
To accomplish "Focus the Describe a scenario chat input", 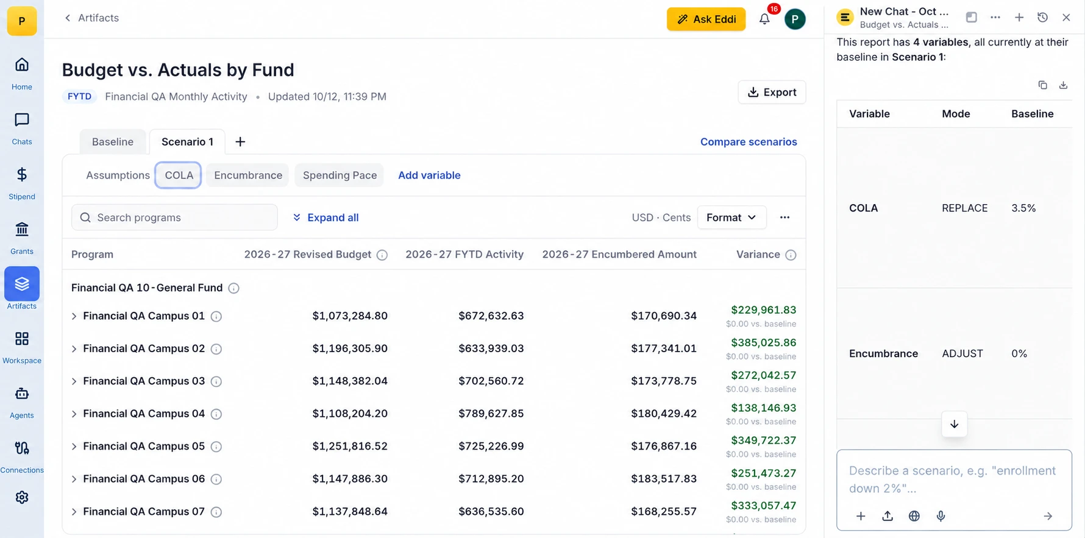I will pyautogui.click(x=954, y=480).
